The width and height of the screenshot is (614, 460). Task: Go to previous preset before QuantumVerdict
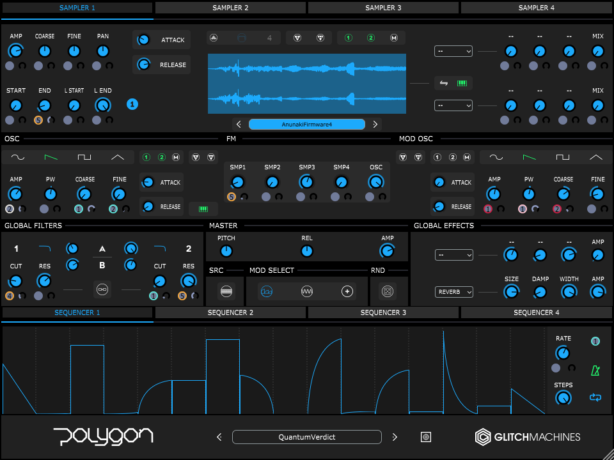pos(219,437)
